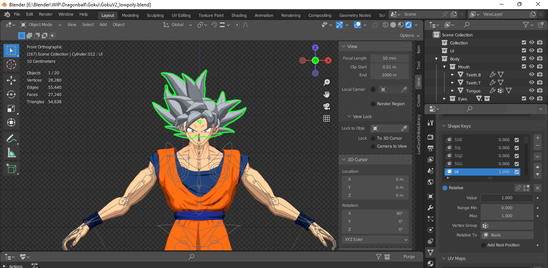Hide the Body collection eye icon

[x=532, y=59]
